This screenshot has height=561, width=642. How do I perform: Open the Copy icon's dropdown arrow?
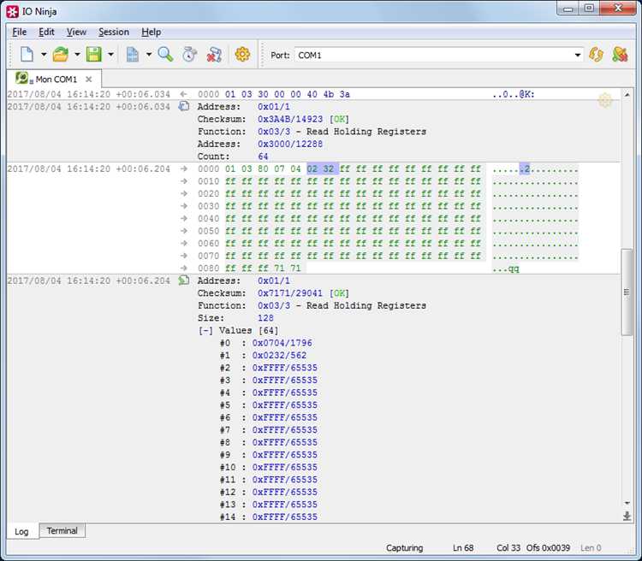point(149,55)
